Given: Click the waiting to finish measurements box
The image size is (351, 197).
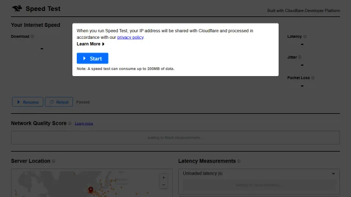Looking at the screenshot, I should (175, 137).
